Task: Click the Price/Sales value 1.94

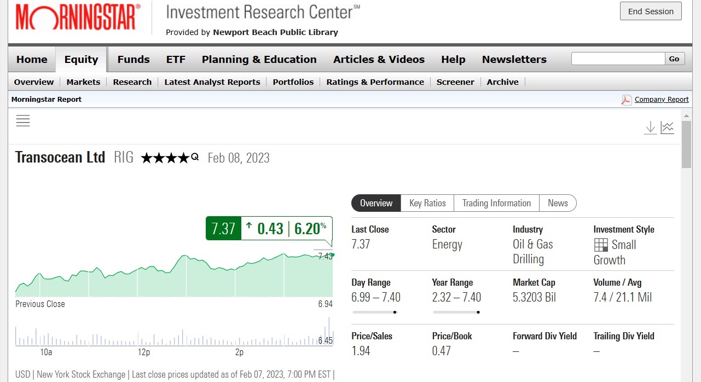Action: pyautogui.click(x=361, y=351)
